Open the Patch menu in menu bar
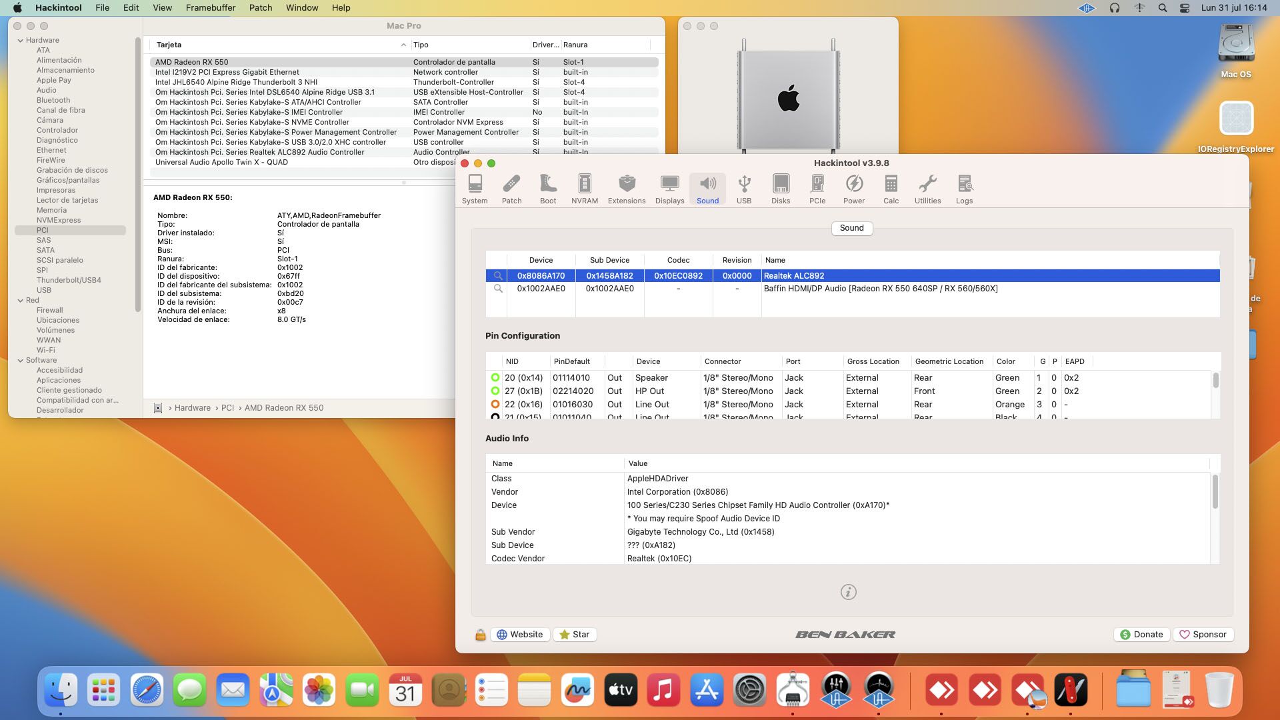1280x720 pixels. pos(260,7)
